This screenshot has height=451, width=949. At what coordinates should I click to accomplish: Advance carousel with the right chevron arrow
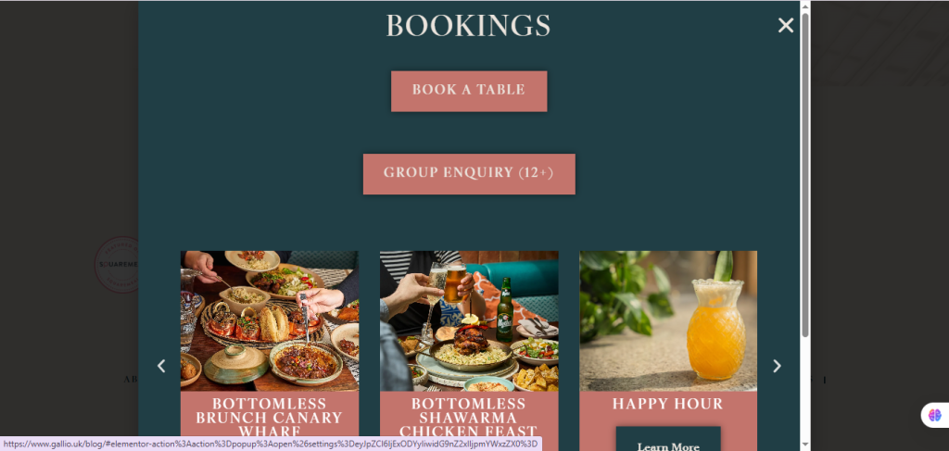(x=778, y=366)
